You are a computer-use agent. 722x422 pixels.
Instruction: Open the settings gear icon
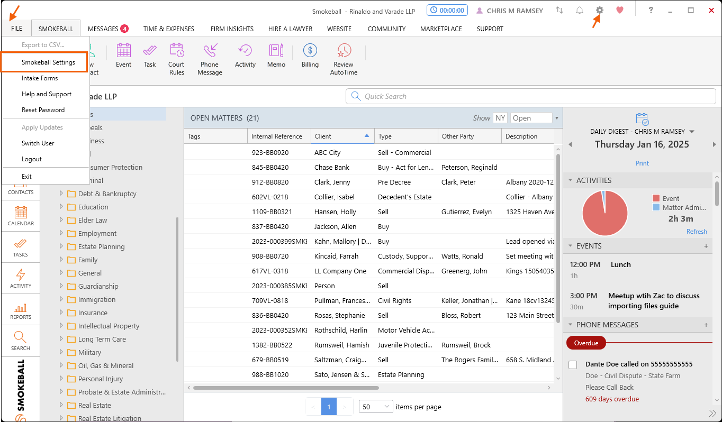pyautogui.click(x=600, y=10)
